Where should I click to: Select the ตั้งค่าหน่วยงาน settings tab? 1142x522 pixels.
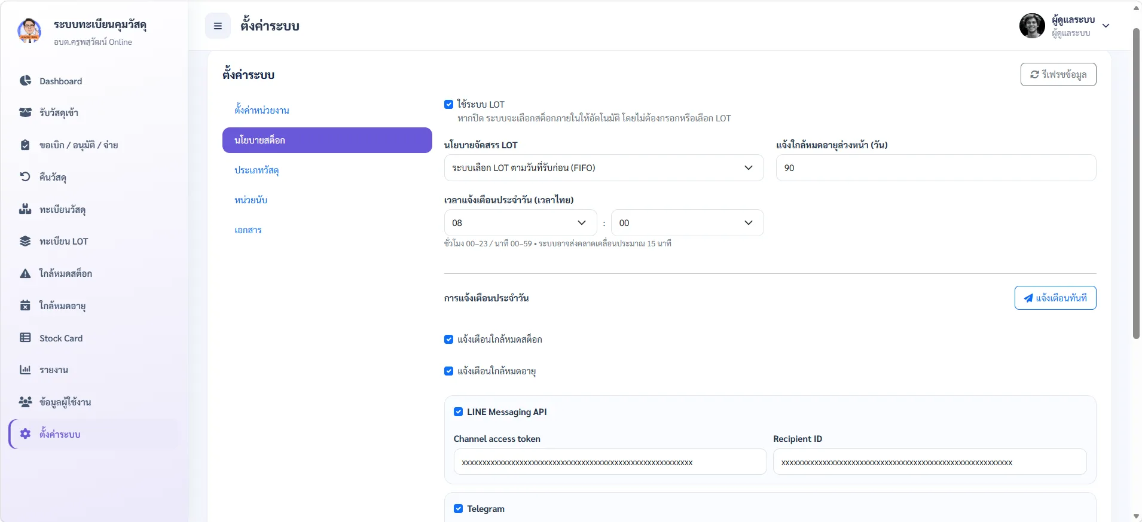(327, 110)
